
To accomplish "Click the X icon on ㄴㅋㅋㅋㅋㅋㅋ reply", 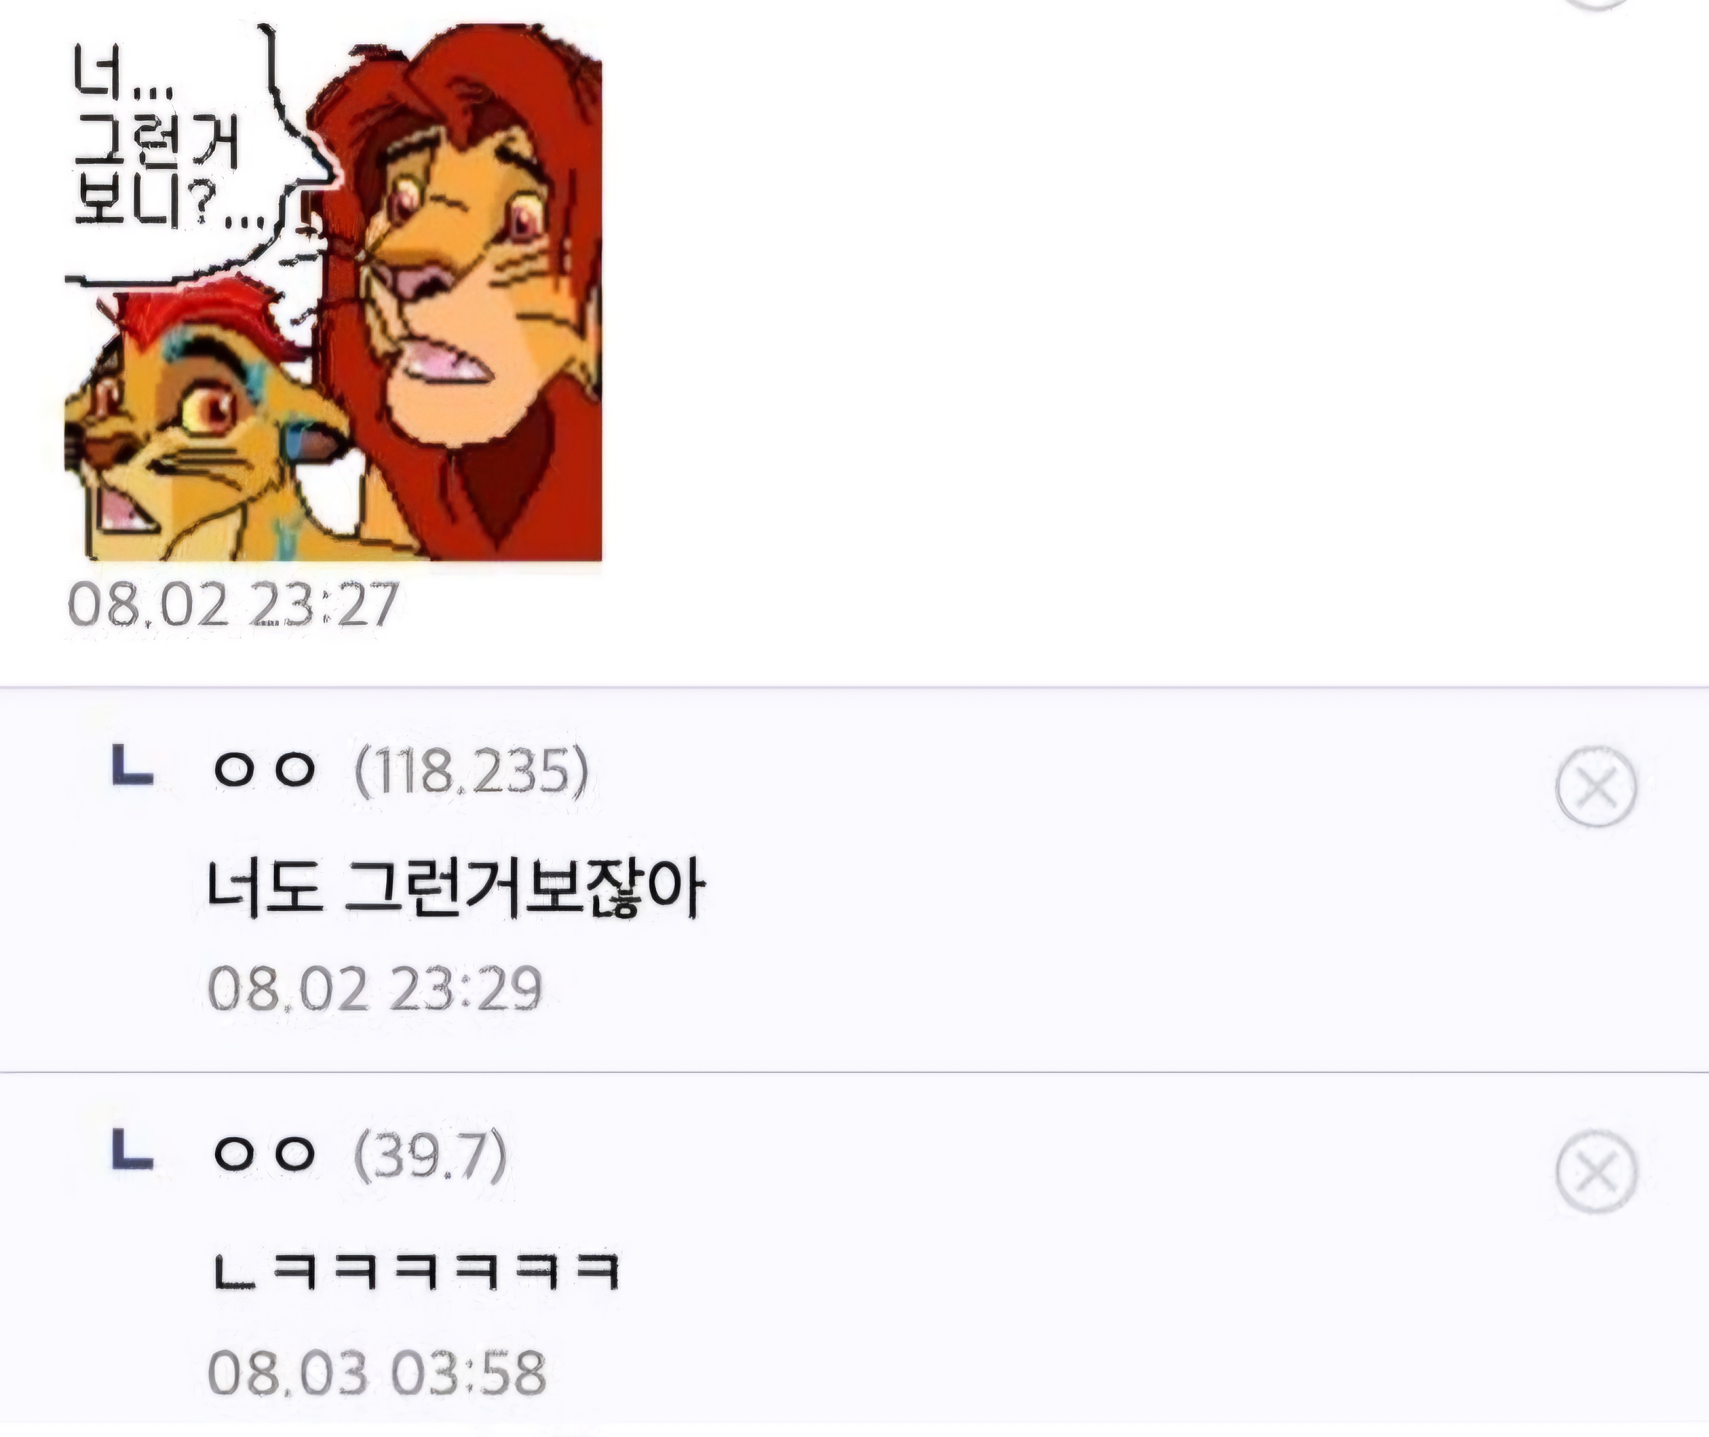I will click(1596, 1172).
